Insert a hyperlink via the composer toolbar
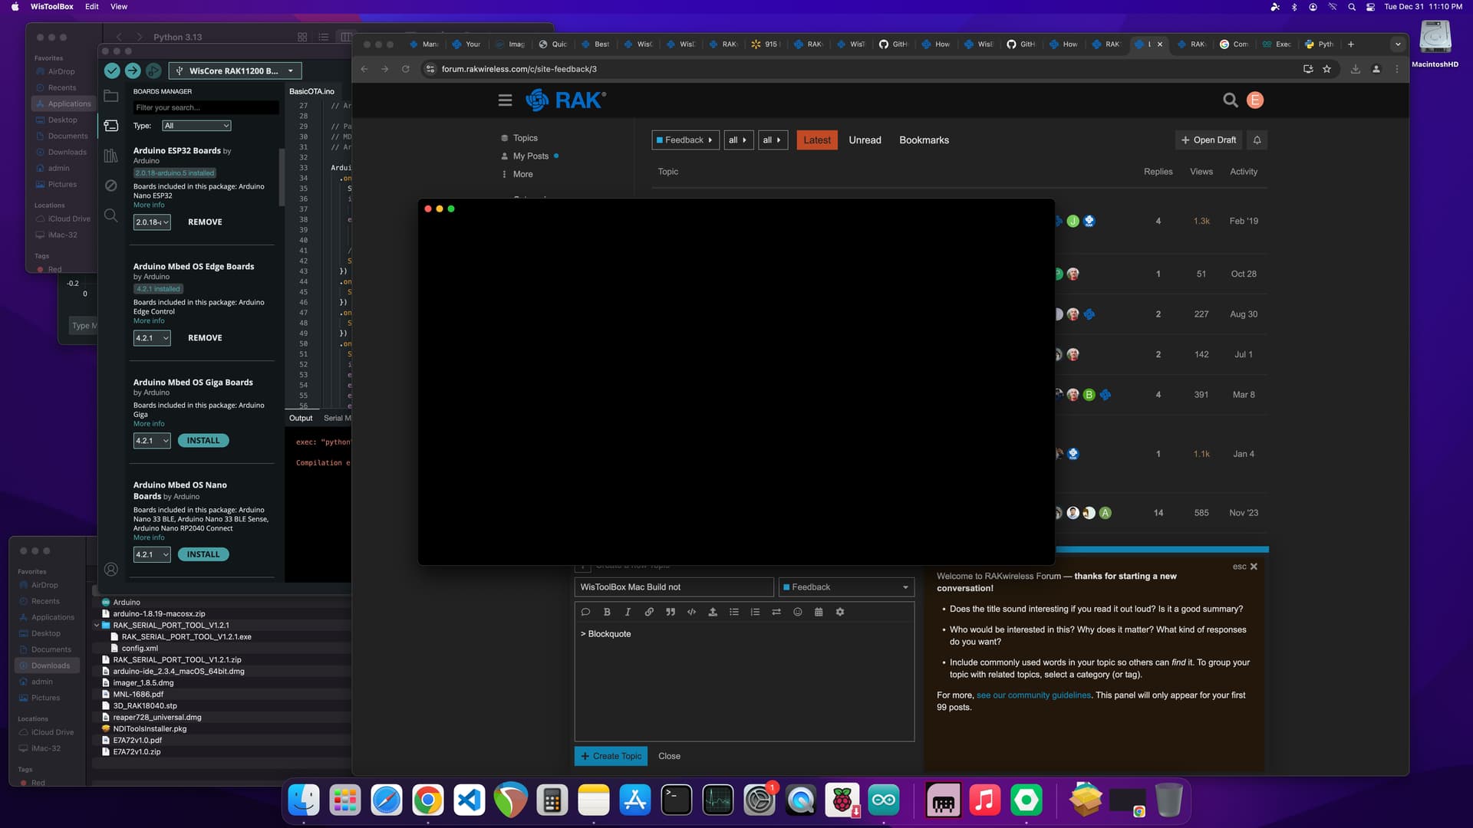 tap(649, 612)
